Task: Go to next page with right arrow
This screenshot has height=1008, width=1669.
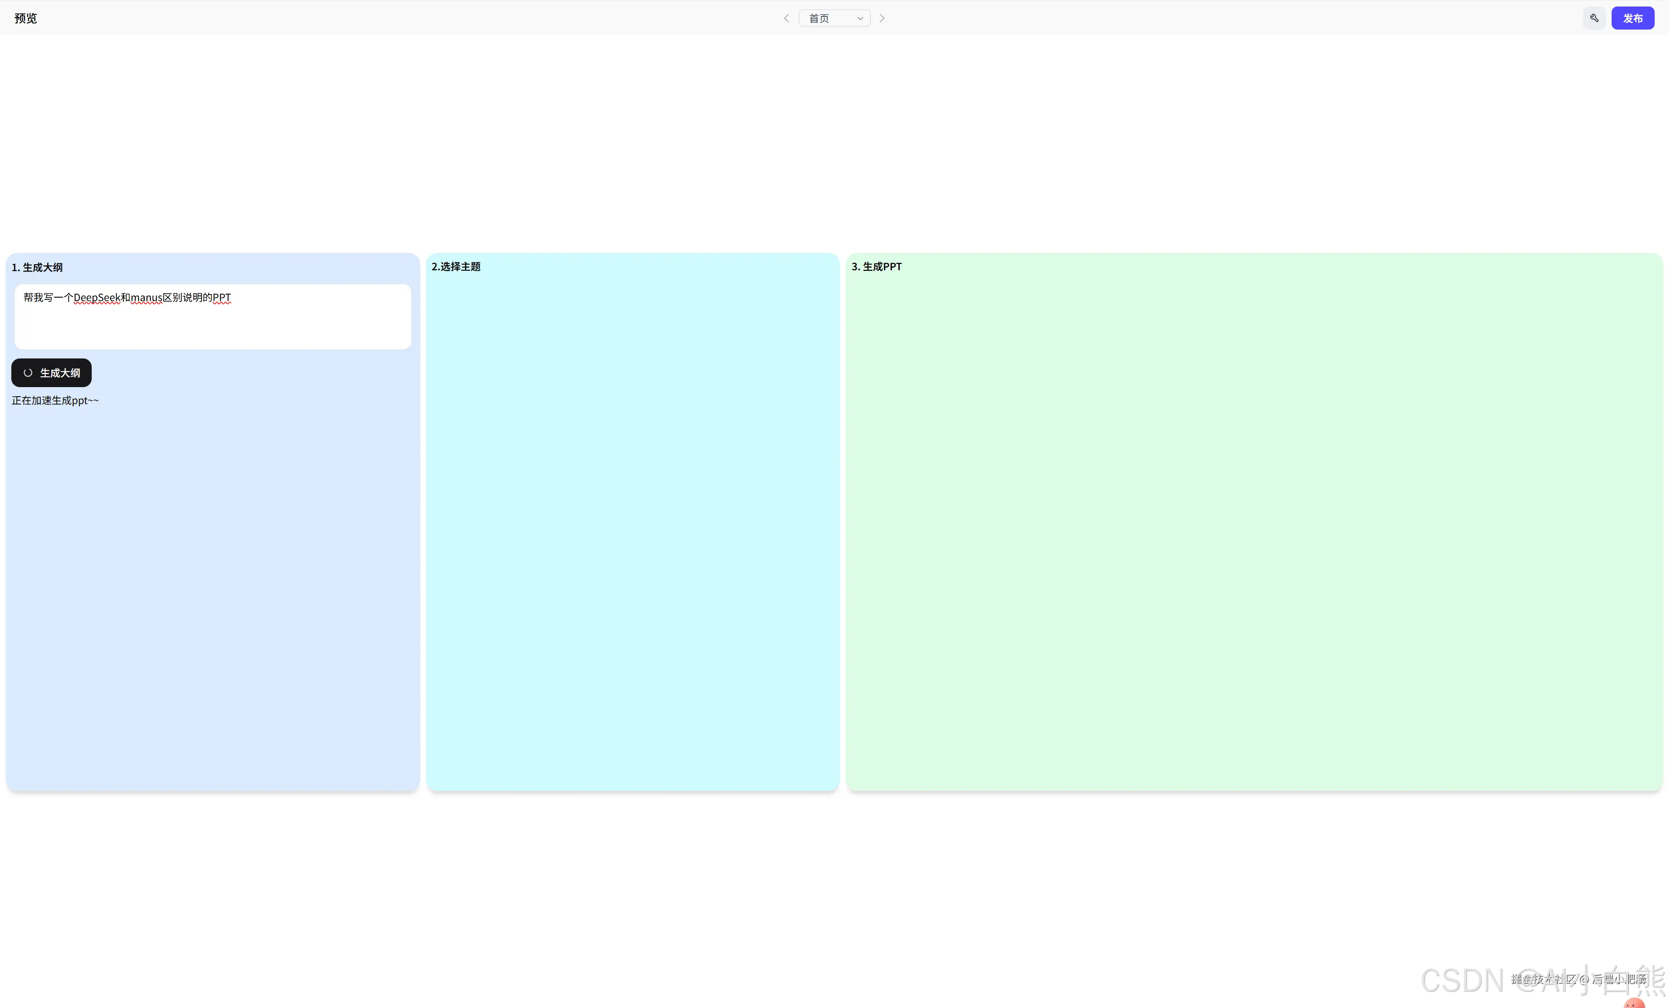Action: tap(882, 18)
